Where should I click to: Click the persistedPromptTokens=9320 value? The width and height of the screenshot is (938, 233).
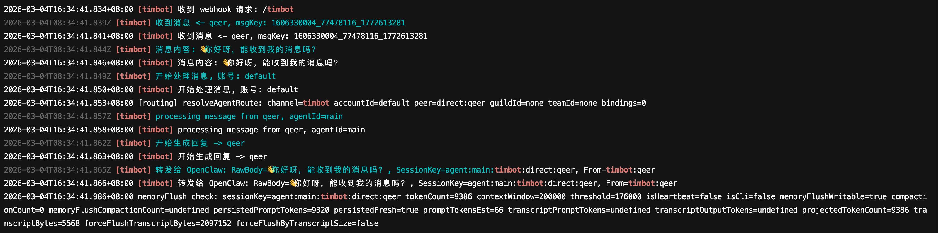pyautogui.click(x=271, y=210)
